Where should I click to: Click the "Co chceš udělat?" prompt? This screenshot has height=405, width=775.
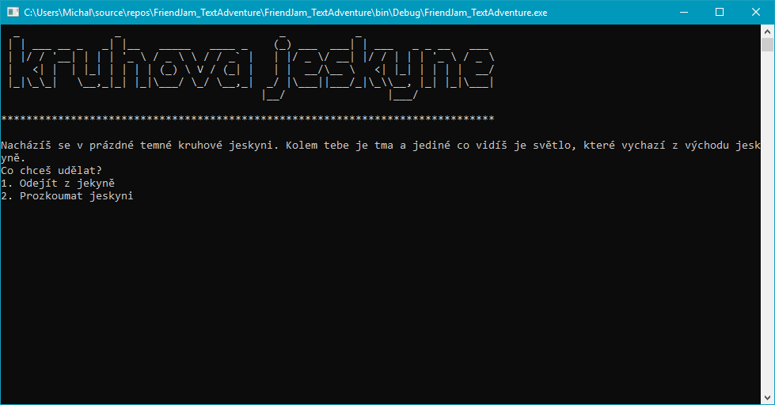pyautogui.click(x=51, y=171)
